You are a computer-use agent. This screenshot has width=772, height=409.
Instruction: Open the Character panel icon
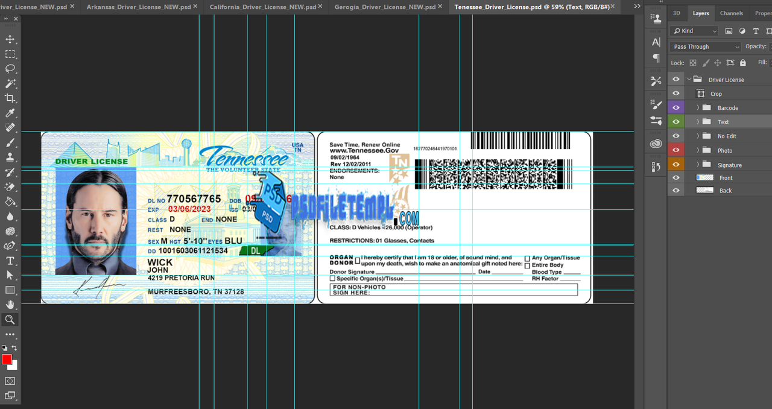coord(656,42)
